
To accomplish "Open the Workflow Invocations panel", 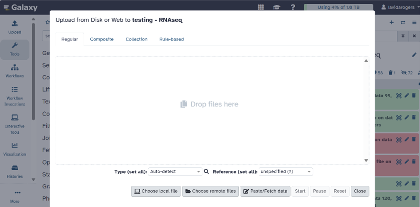I will 15,95.
